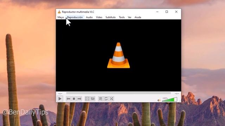
Task: Toggle loop repeat mode
Action: point(106,99)
